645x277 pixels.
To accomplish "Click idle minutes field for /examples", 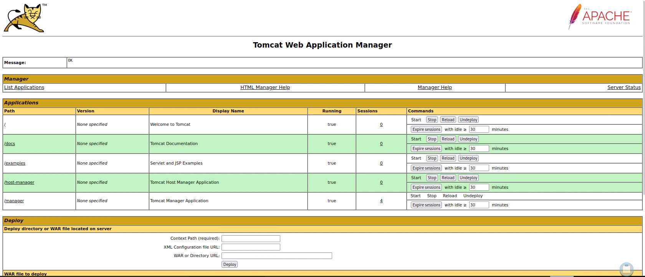I will click(x=479, y=168).
